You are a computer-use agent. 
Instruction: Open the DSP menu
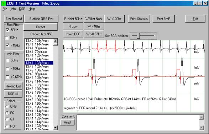tap(22, 9)
